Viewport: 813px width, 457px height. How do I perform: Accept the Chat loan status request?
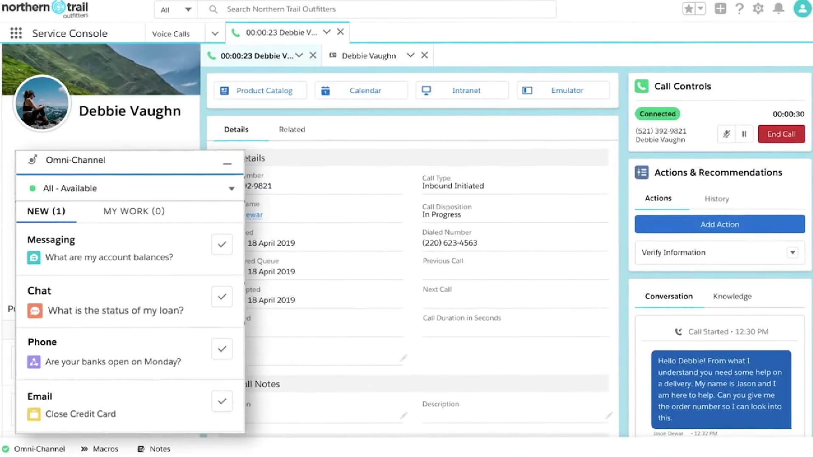[x=222, y=297]
